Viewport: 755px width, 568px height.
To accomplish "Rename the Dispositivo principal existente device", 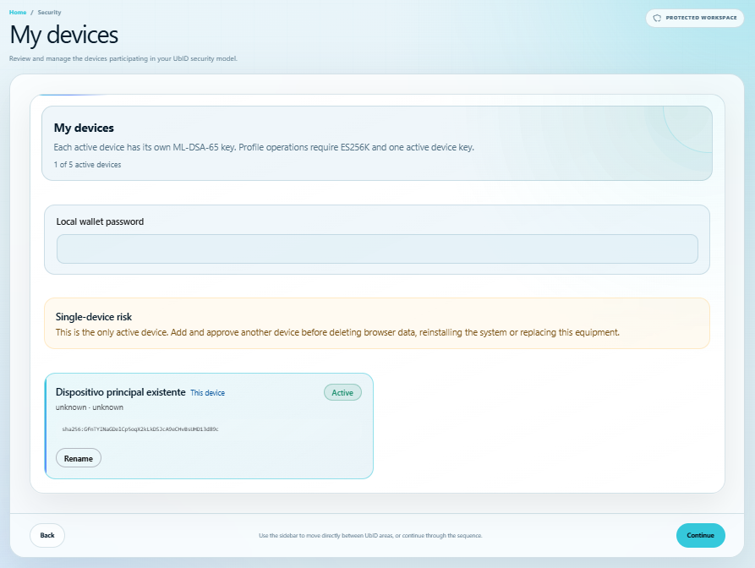I will click(x=79, y=458).
